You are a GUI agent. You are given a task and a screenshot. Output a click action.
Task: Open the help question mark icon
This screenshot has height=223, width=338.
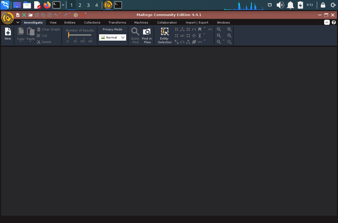(334, 22)
